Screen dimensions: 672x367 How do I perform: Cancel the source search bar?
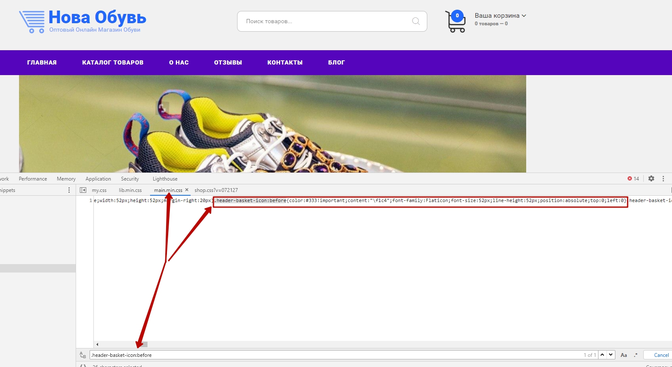tap(661, 355)
